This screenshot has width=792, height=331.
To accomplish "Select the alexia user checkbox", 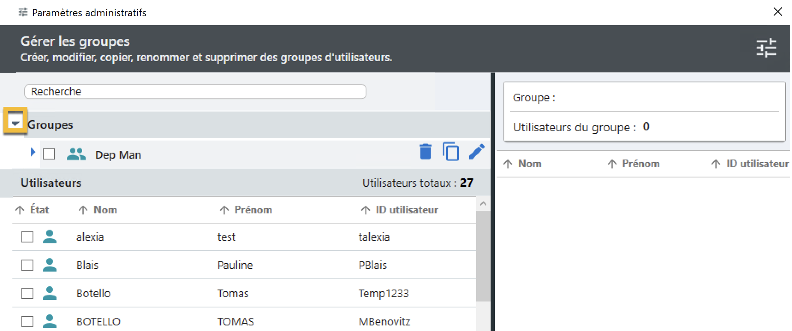I will point(27,236).
